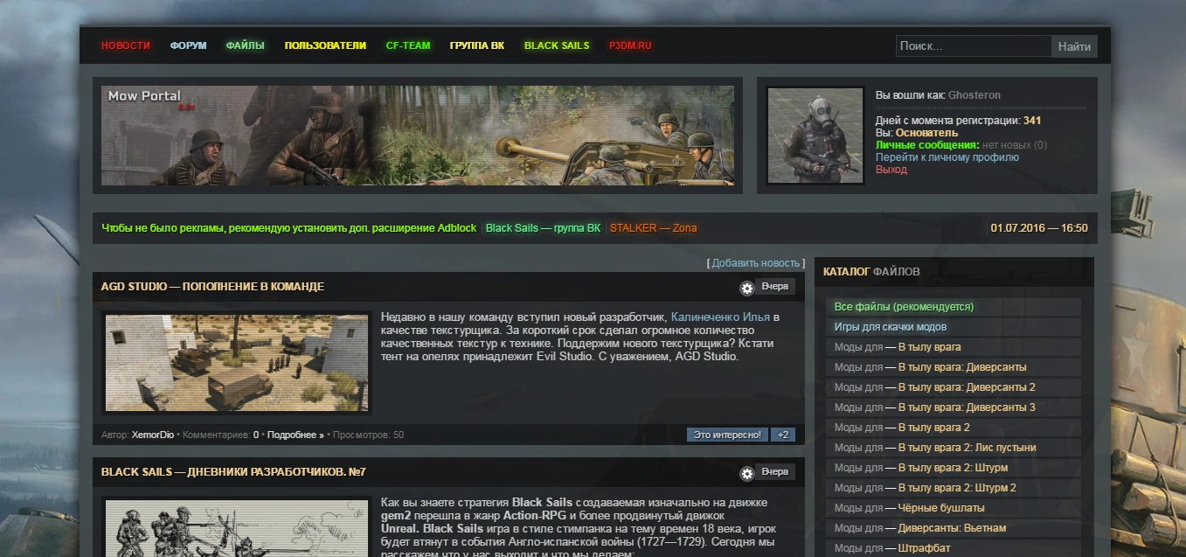Open Моды для — В тылу врага 2
Screen dimensions: 1186x557
(954, 428)
